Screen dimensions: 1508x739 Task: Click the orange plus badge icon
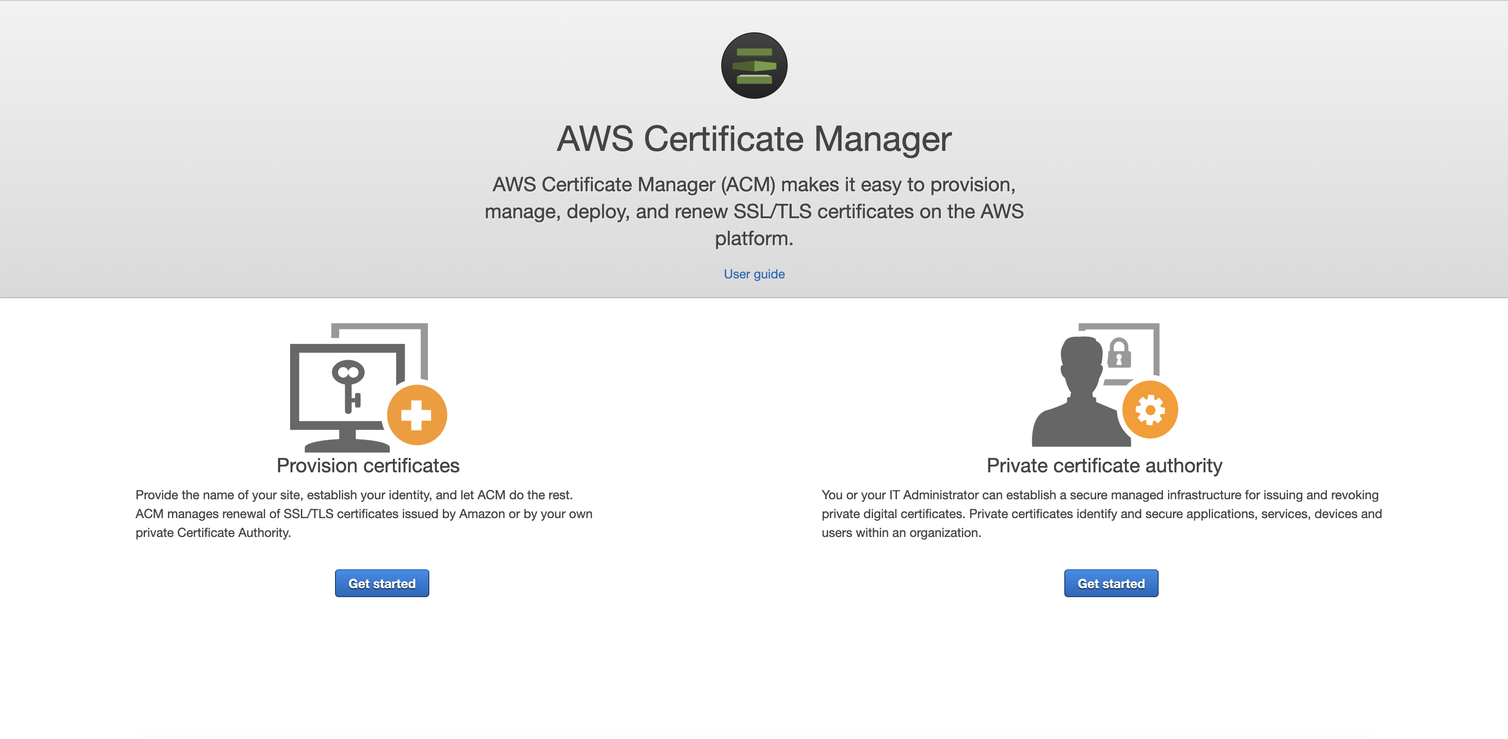click(417, 415)
